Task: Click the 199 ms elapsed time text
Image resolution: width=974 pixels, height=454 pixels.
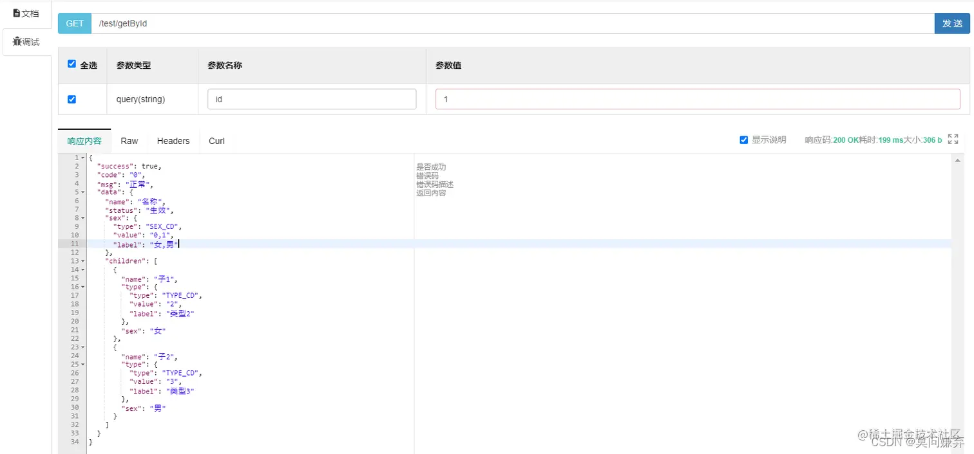Action: (891, 140)
